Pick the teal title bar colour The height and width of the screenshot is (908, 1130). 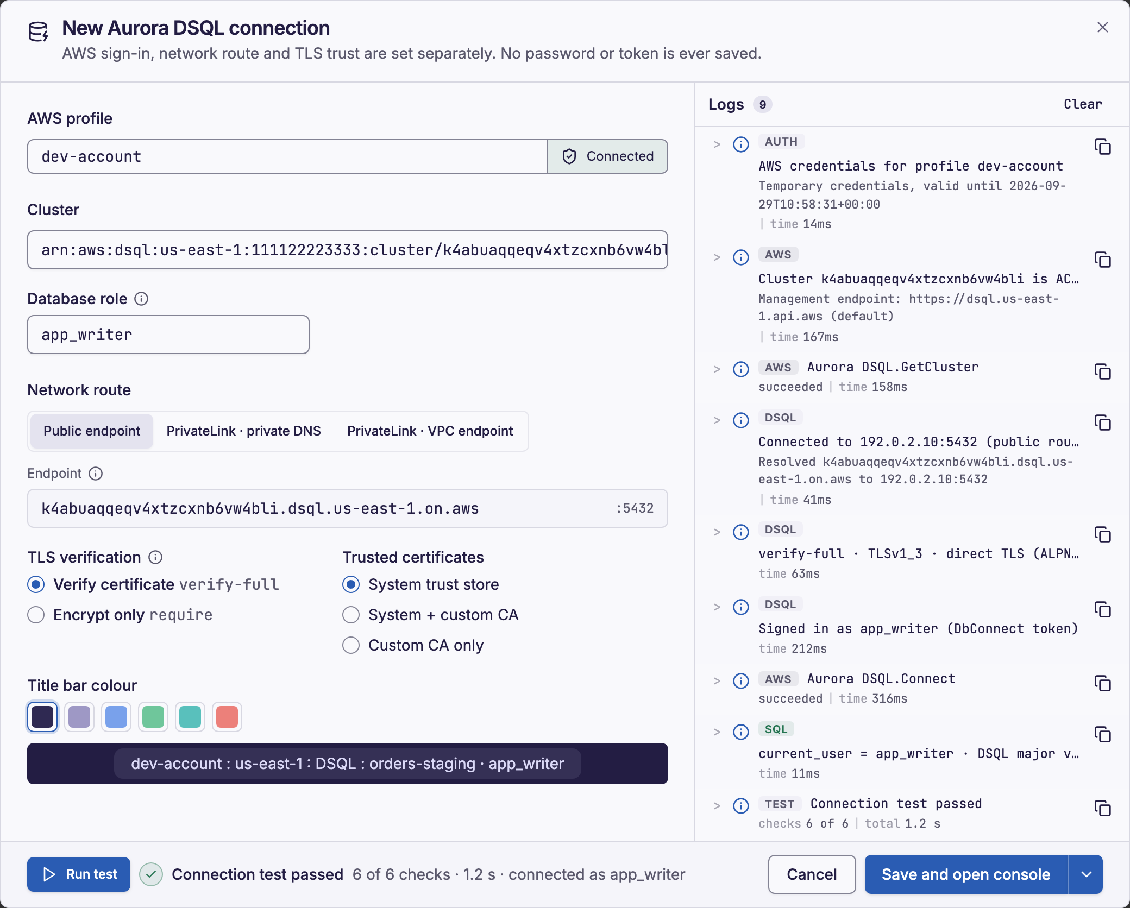190,717
